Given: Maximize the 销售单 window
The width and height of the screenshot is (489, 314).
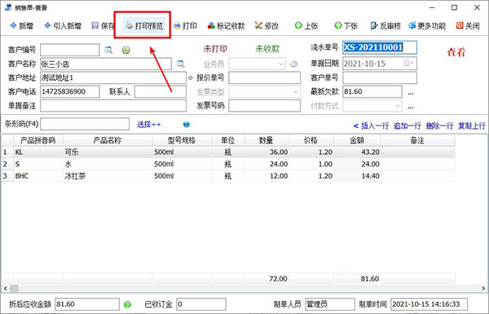Looking at the screenshot, I should 455,7.
